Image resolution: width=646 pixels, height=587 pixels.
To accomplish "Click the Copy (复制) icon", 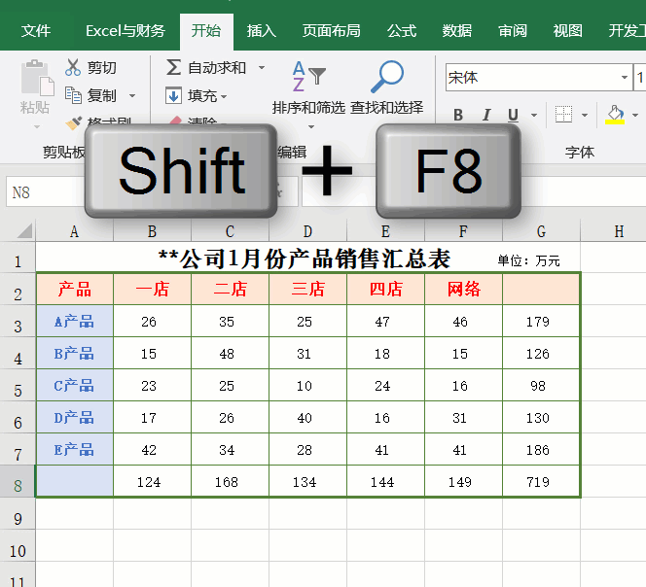I will pyautogui.click(x=74, y=95).
